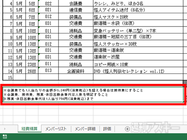This screenshot has height=140, width=187.
Task: Select cell 怪人アイテム送付（6名分）
Action: (x=138, y=10)
